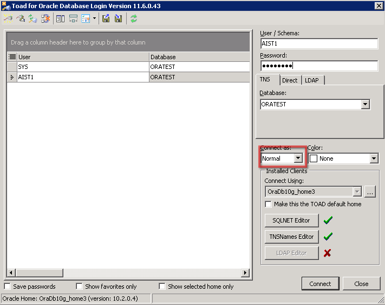The width and height of the screenshot is (385, 305).
Task: Toggle Show favorites only checkbox
Action: coord(80,286)
